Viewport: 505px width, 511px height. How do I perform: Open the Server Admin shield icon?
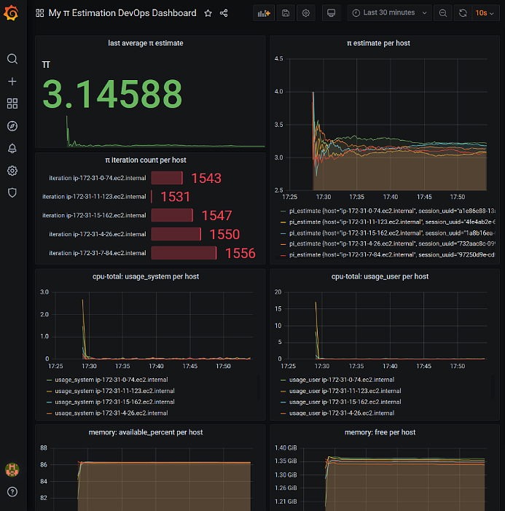tap(12, 192)
